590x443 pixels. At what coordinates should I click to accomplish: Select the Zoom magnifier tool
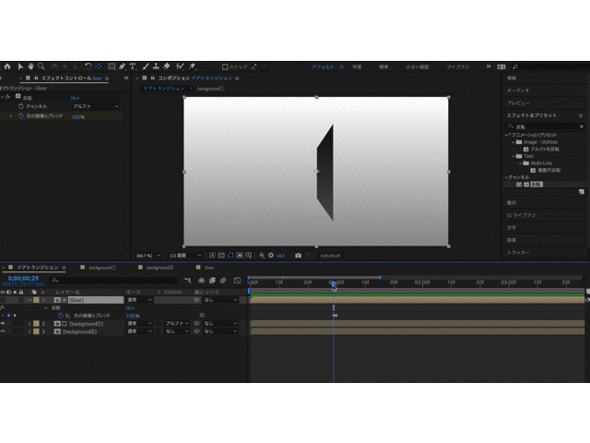click(x=41, y=66)
